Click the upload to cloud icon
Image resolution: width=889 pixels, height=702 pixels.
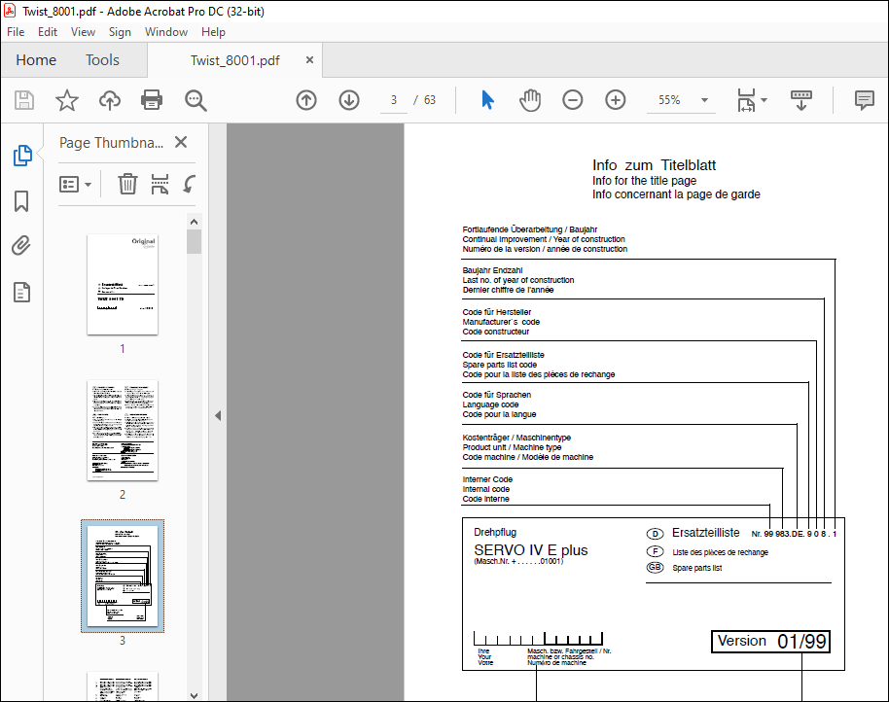[x=110, y=100]
